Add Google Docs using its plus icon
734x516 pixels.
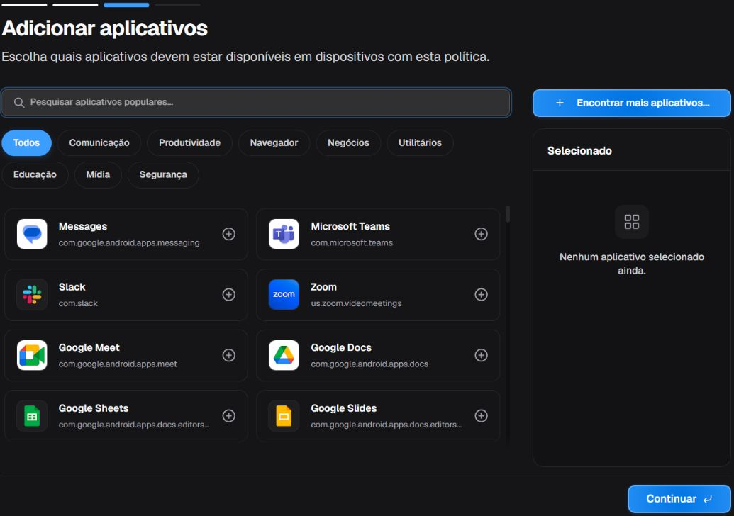[x=481, y=355]
